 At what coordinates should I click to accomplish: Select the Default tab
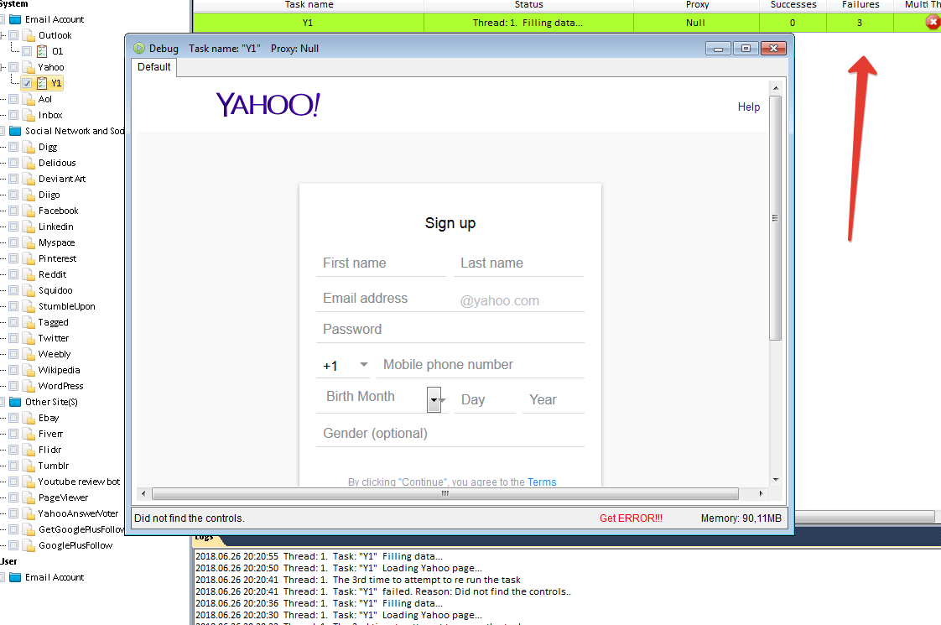tap(154, 67)
